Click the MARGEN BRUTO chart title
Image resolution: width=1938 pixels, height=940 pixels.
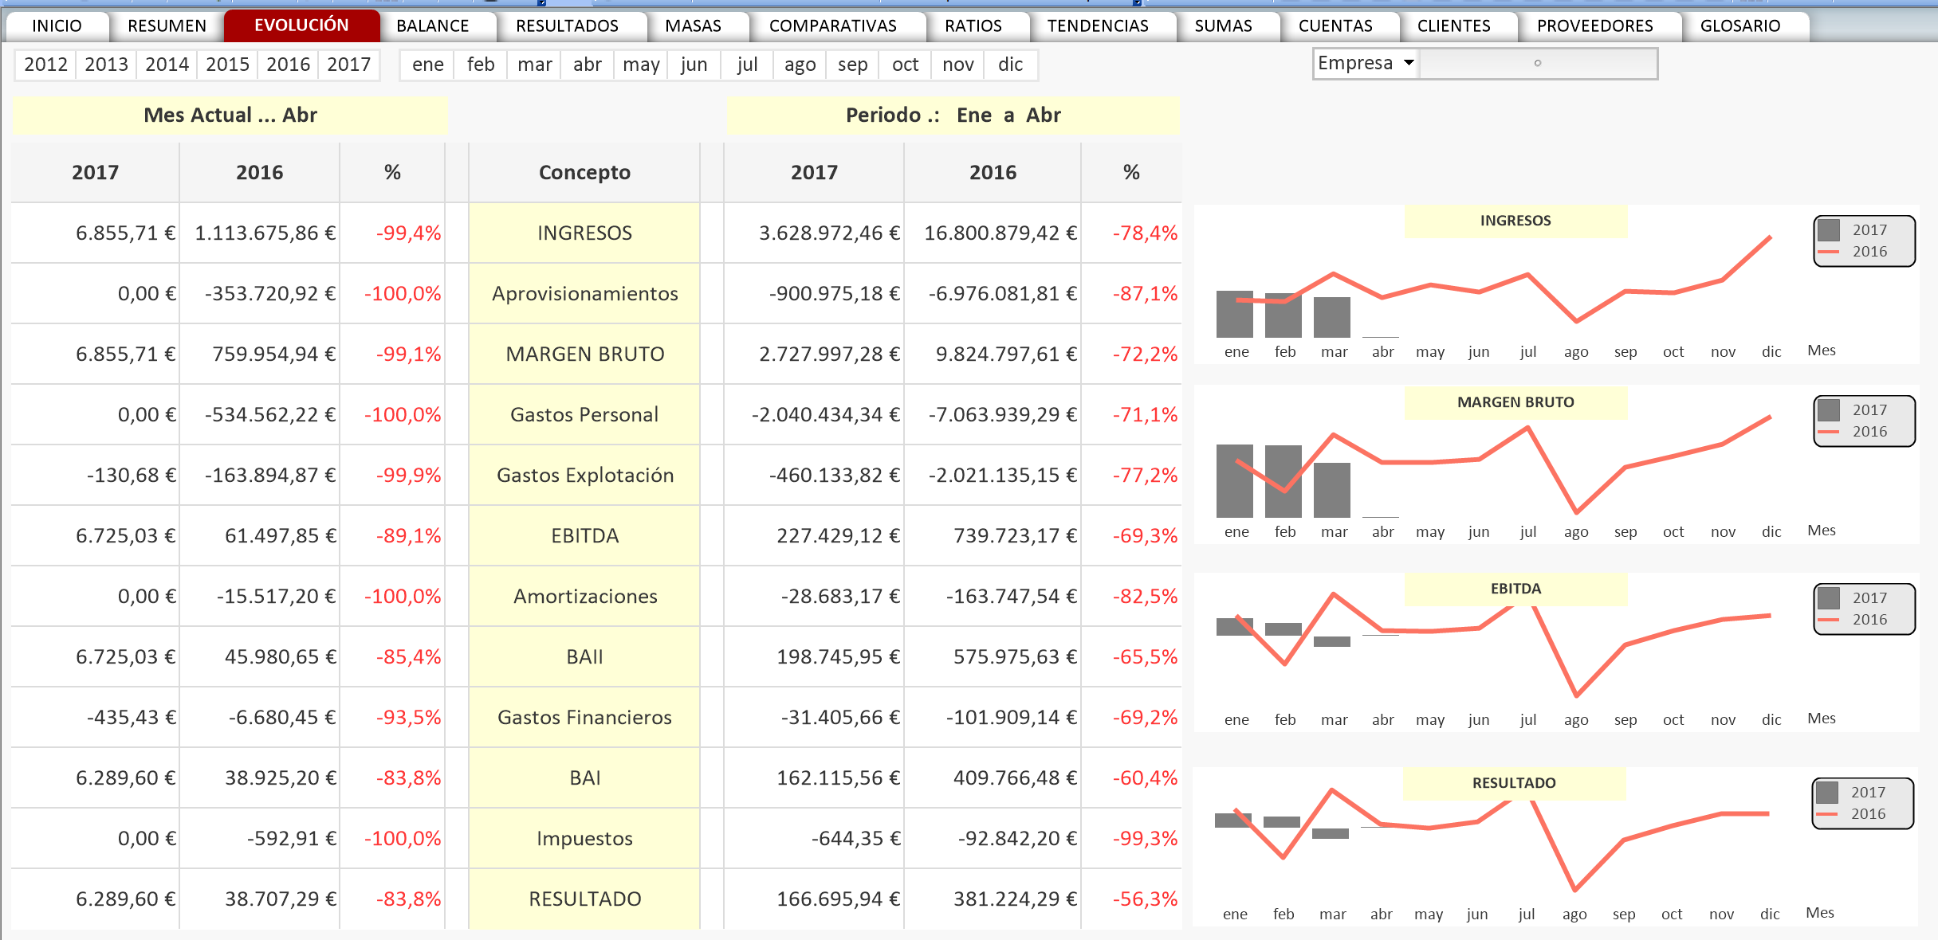(1515, 402)
